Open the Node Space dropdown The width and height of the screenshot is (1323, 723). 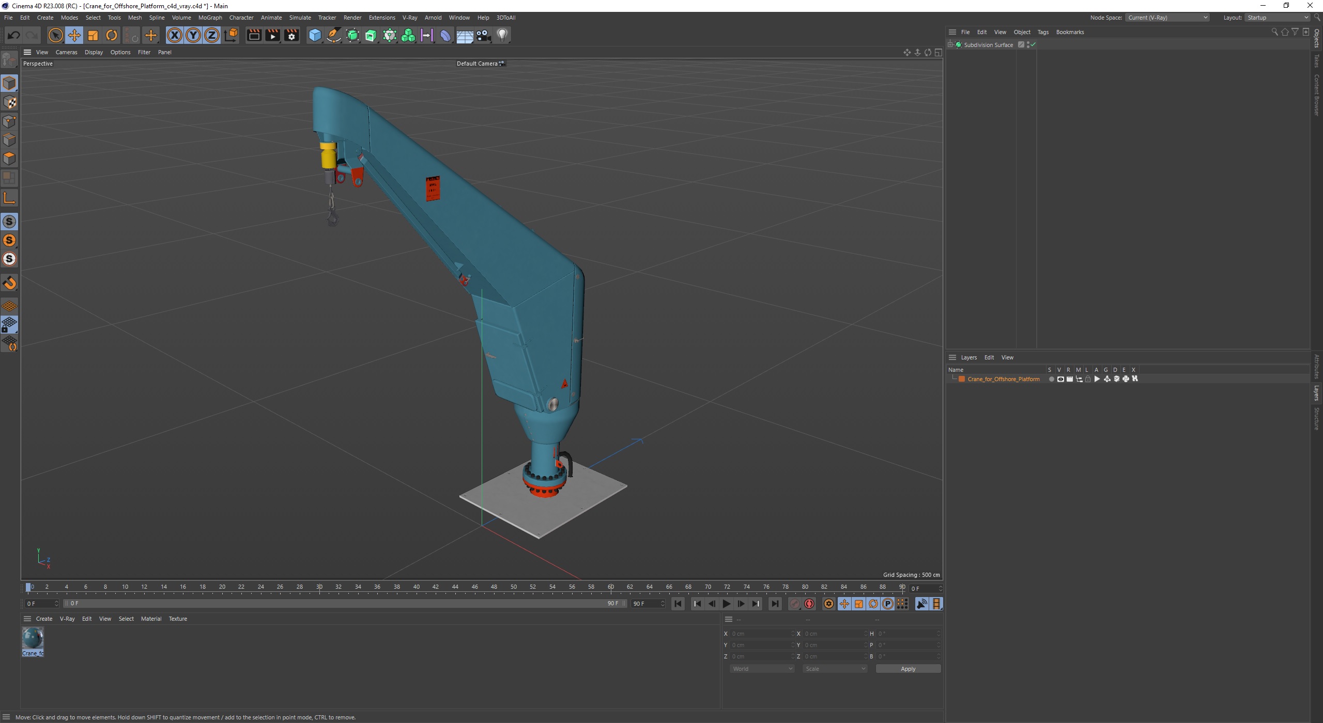(1167, 18)
